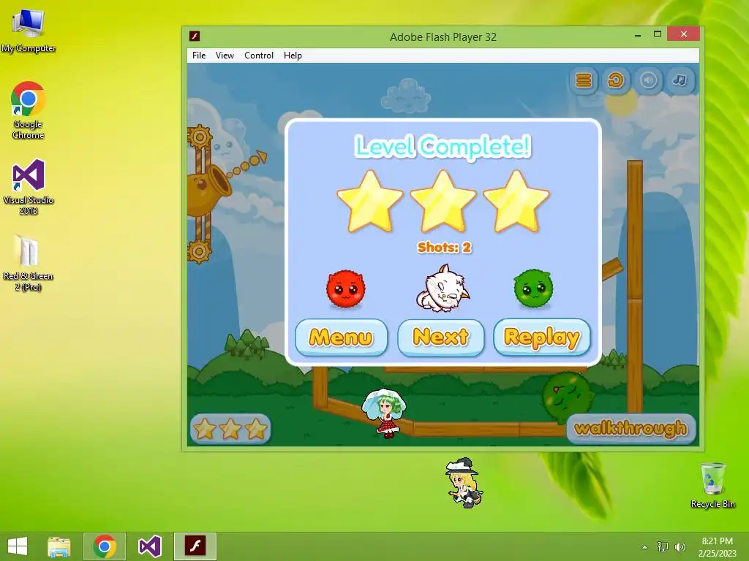Show hidden system tray icons

(x=645, y=547)
